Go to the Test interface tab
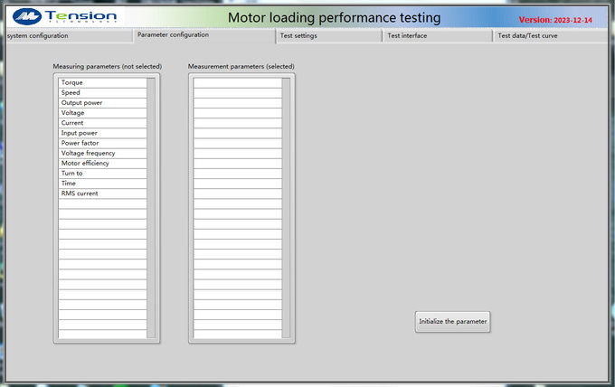 click(x=407, y=36)
